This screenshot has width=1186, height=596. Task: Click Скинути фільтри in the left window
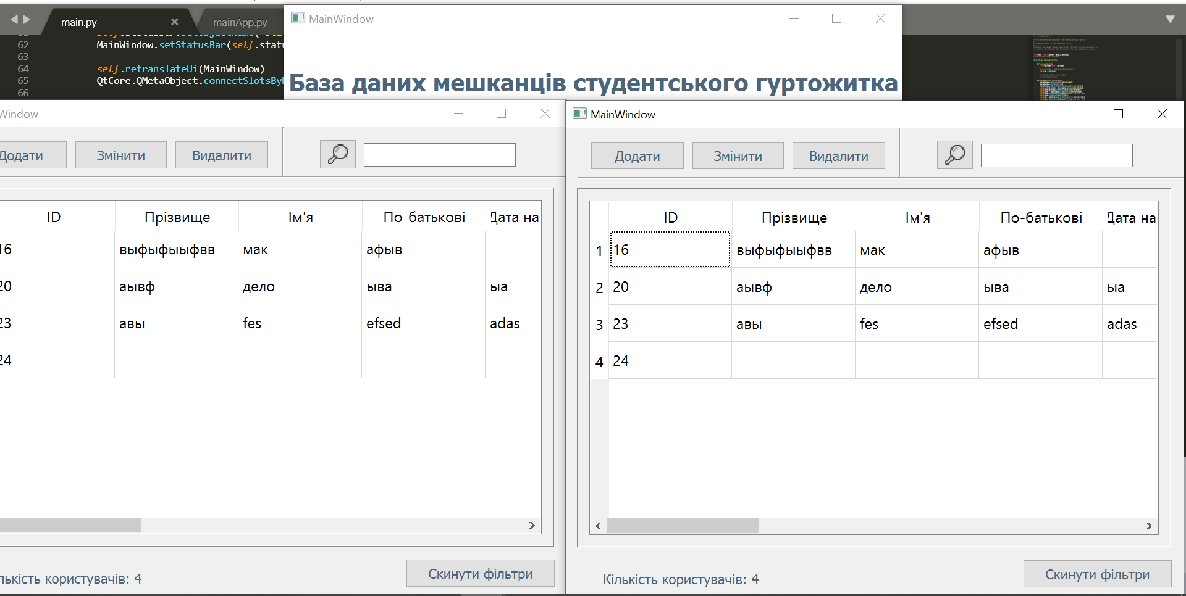pyautogui.click(x=480, y=574)
